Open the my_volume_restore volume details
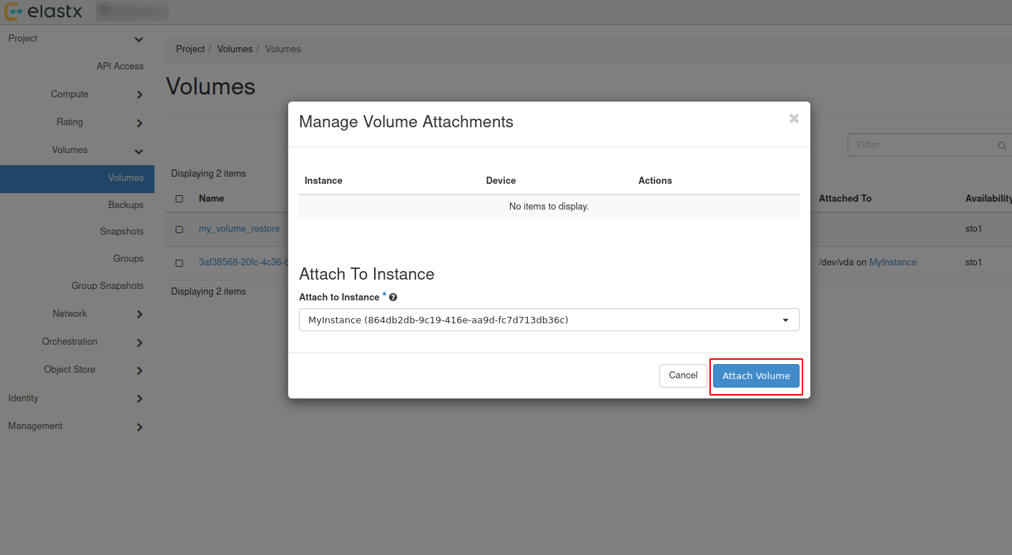The height and width of the screenshot is (555, 1012). tap(239, 228)
